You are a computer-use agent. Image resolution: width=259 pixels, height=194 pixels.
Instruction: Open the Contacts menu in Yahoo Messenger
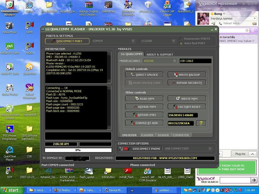[x=220, y=9]
